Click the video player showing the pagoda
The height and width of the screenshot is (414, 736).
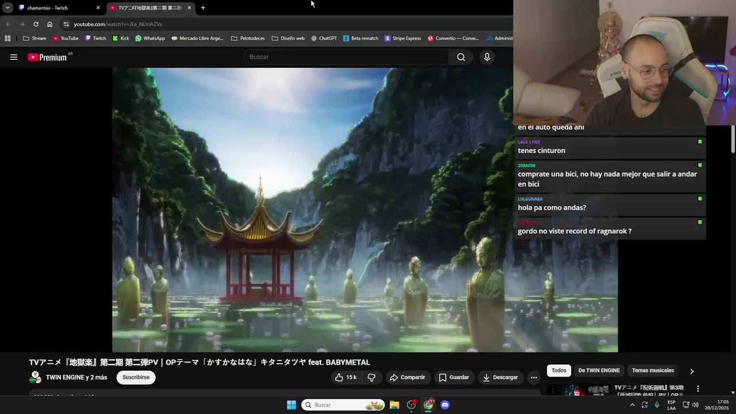[365, 210]
